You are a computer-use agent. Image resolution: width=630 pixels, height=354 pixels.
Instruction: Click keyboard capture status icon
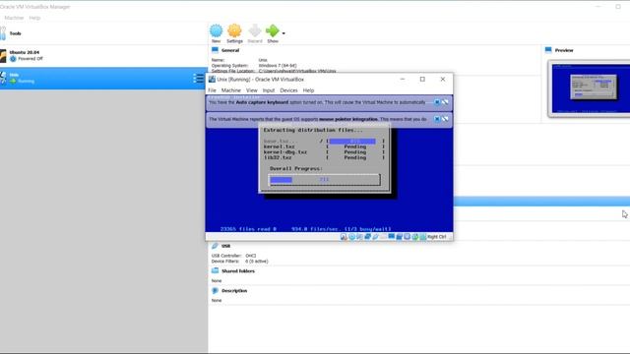click(x=422, y=237)
